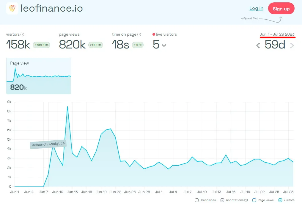
Task: Enable the Page views checkbox
Action: point(254,200)
